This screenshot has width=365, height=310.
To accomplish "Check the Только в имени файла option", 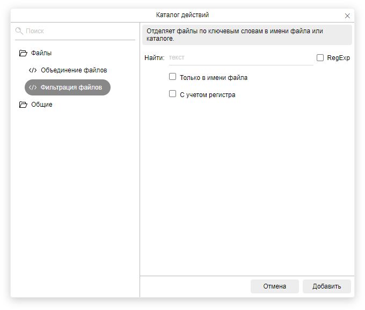I will click(x=172, y=77).
